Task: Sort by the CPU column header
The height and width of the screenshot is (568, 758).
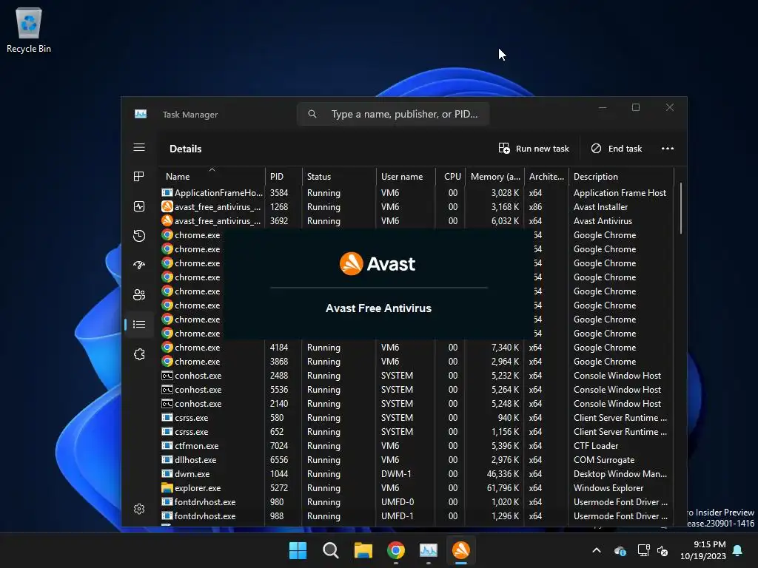Action: pos(450,176)
